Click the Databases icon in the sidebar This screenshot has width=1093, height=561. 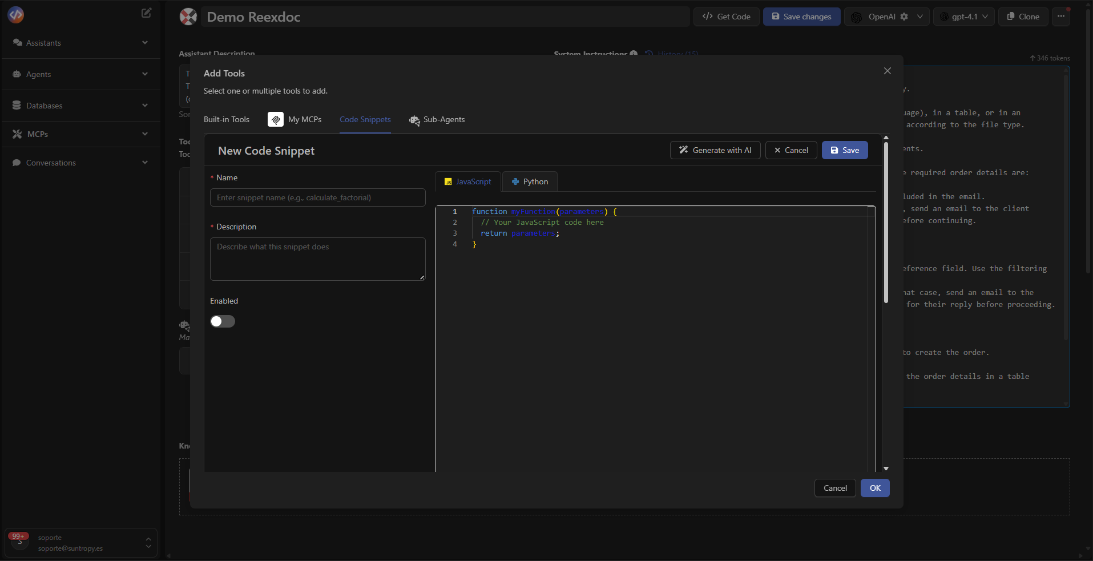(18, 106)
